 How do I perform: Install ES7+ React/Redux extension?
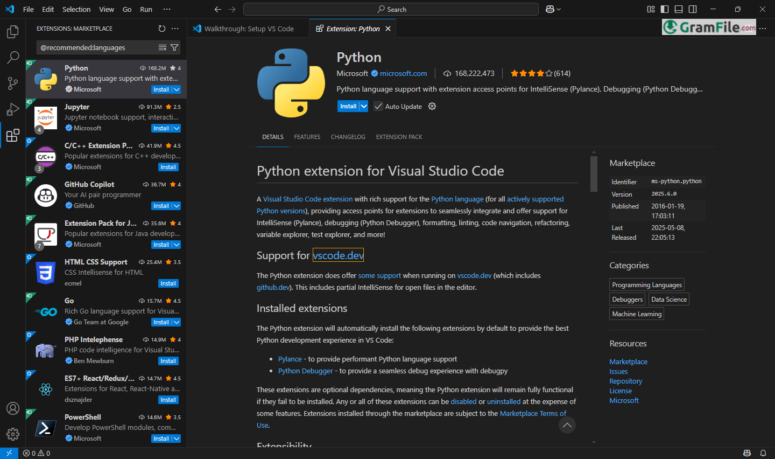168,400
